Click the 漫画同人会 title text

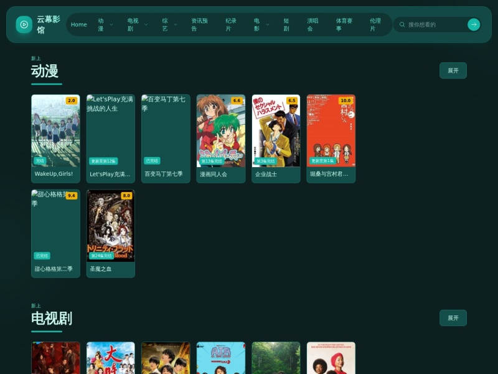(214, 175)
